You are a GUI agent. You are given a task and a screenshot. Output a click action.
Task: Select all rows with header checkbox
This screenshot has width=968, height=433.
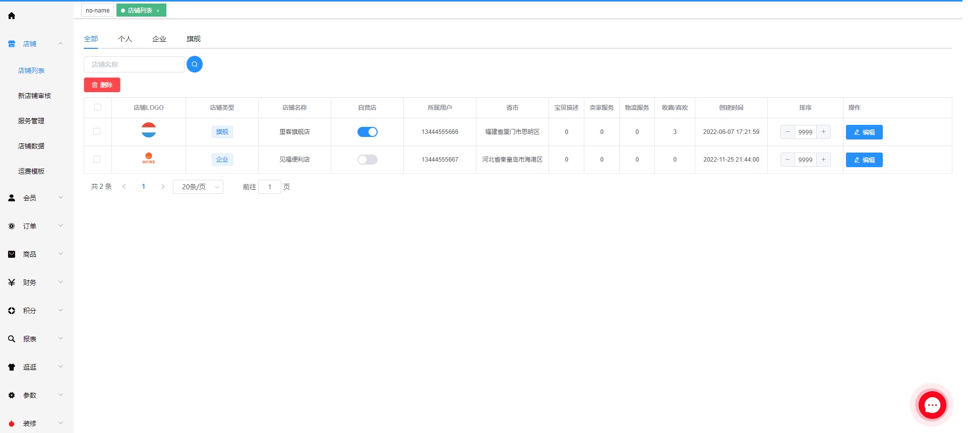tap(98, 107)
